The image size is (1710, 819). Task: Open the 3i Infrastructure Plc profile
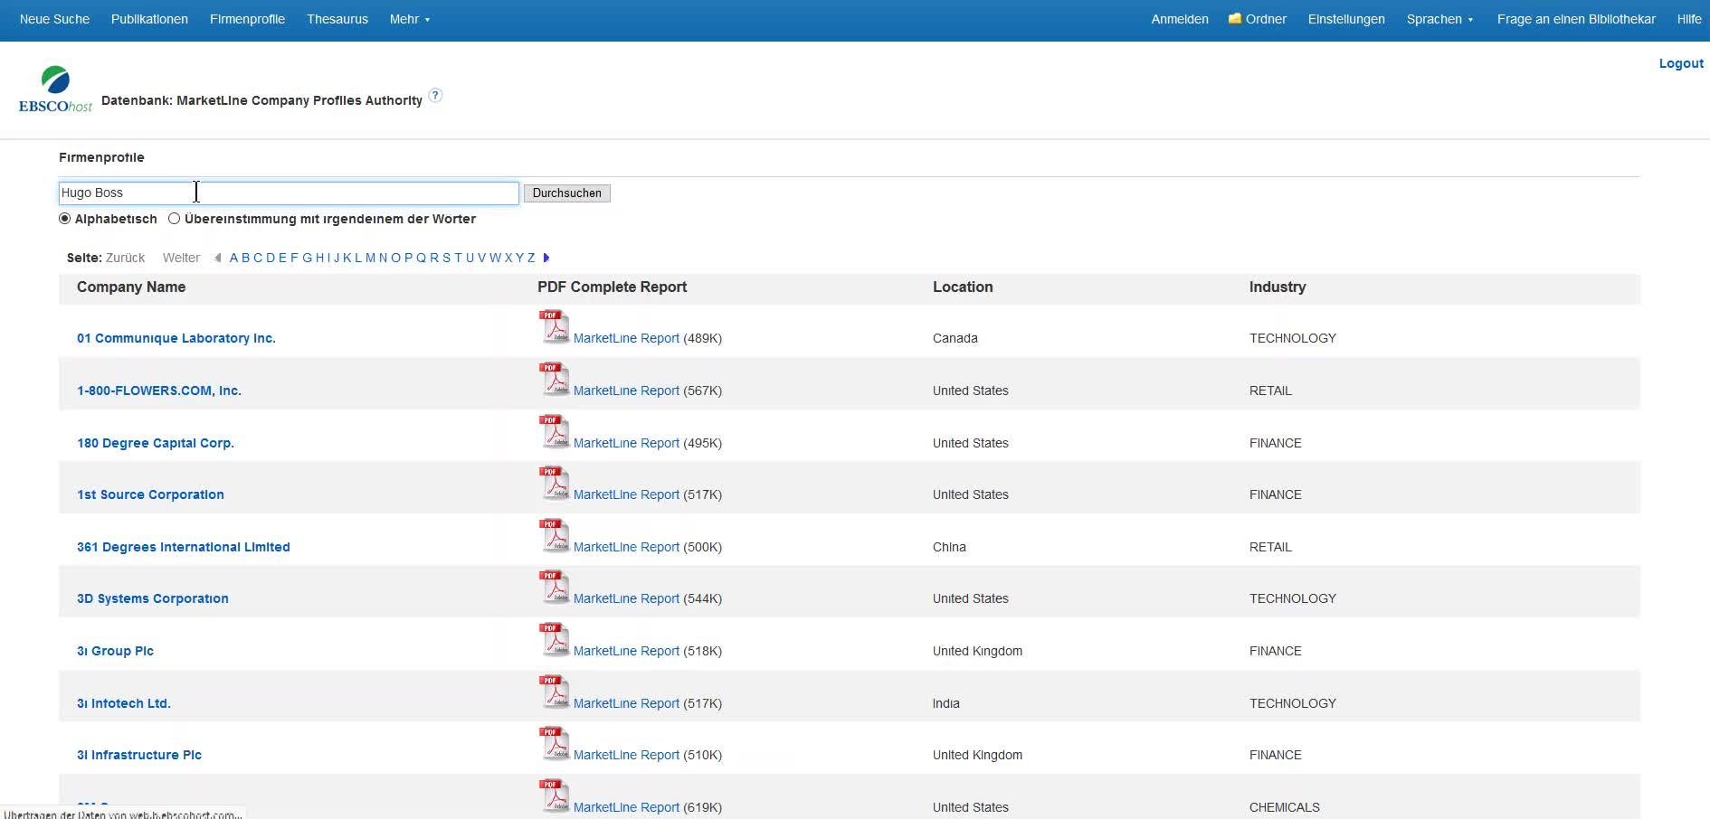[x=139, y=755]
